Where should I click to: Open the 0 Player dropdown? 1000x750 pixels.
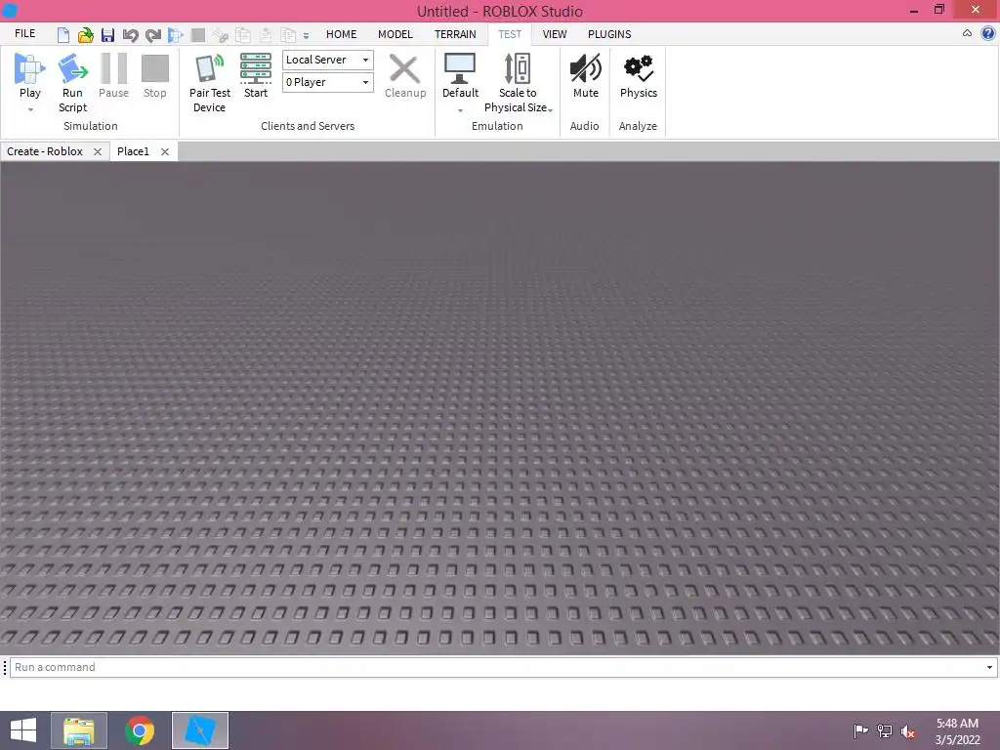pyautogui.click(x=328, y=82)
